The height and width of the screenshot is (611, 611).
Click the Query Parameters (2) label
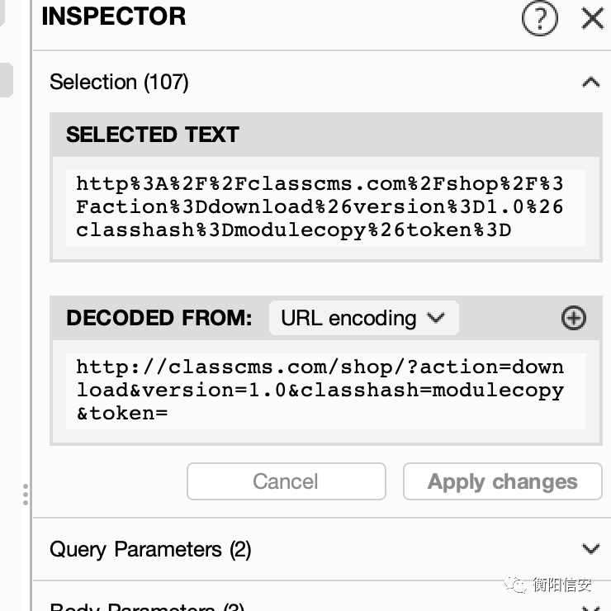[x=150, y=549]
